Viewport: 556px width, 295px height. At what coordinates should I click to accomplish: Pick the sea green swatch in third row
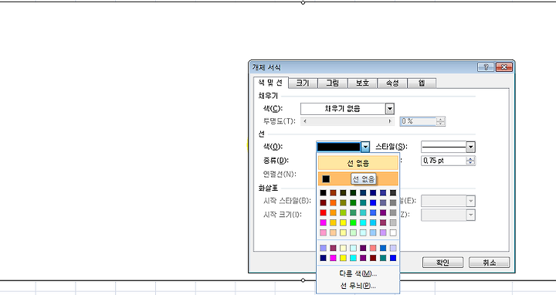point(353,212)
